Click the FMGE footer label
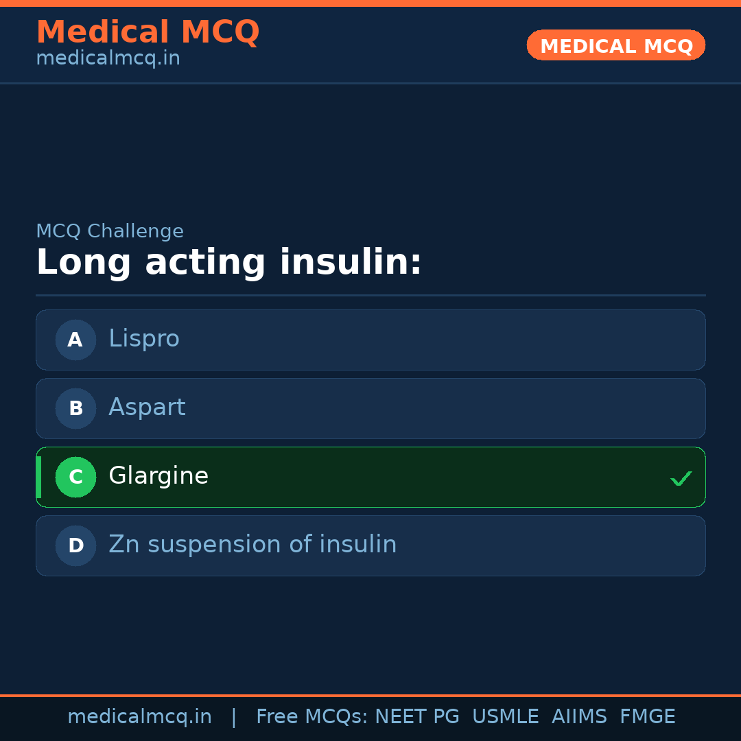Viewport: 741px width, 741px height. click(648, 717)
